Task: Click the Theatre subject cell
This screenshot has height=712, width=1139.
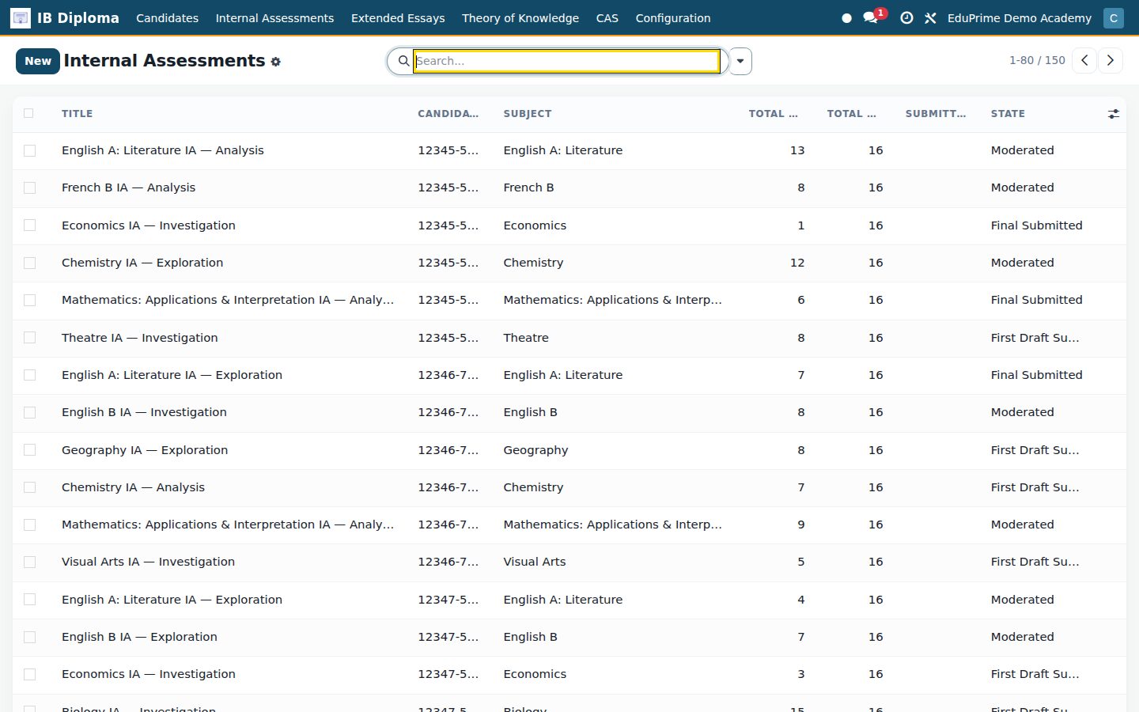Action: coord(526,338)
